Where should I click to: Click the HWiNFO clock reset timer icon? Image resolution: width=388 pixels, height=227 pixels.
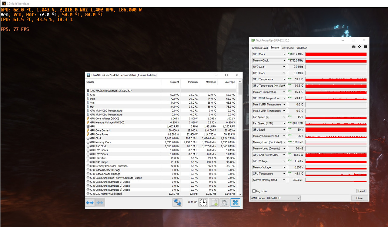[x=203, y=202]
